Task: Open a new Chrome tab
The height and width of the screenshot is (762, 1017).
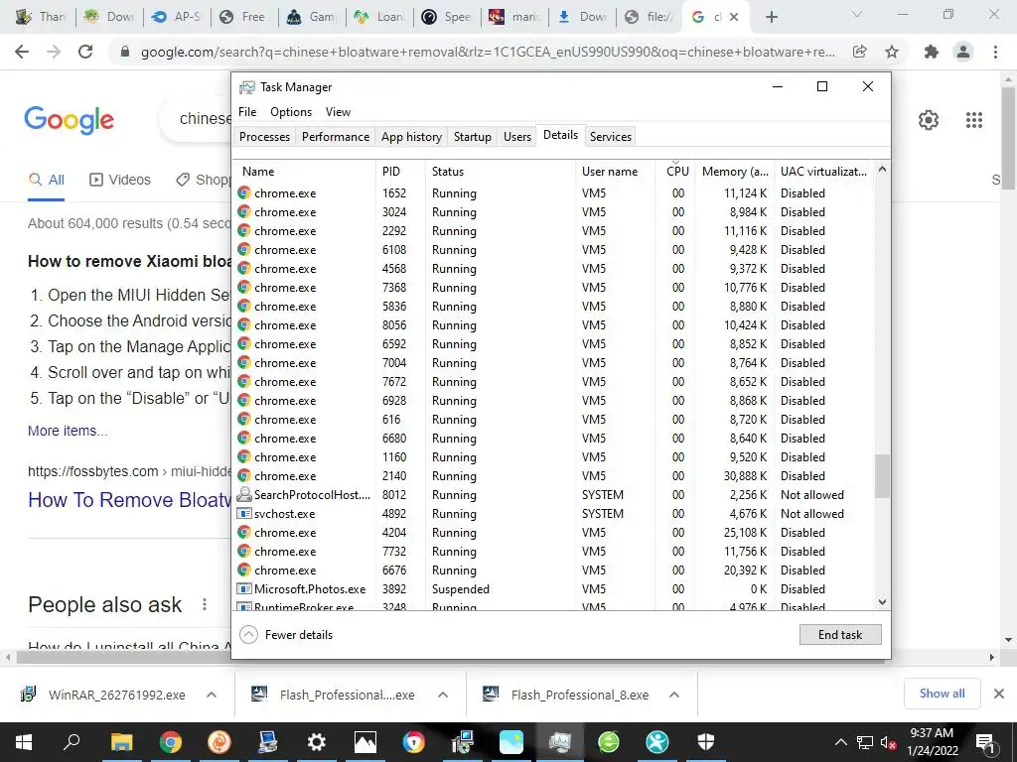Action: pyautogui.click(x=771, y=18)
